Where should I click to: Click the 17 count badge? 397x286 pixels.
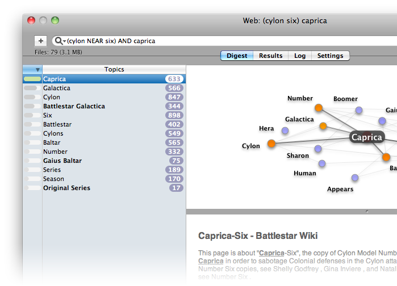click(x=176, y=188)
